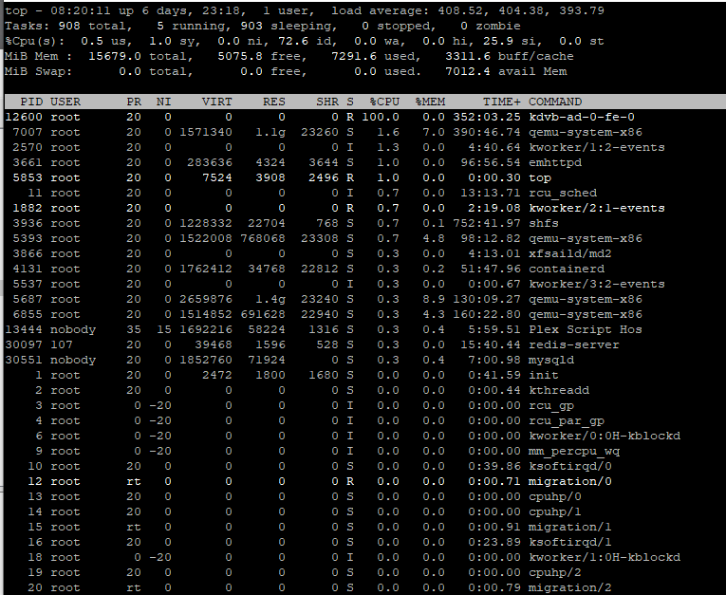Select the kworker/1:0H-kblockd command
The width and height of the screenshot is (726, 595).
[605, 558]
